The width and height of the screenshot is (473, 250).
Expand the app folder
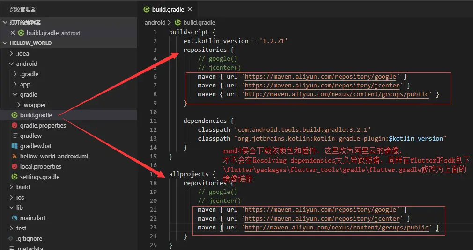15,84
